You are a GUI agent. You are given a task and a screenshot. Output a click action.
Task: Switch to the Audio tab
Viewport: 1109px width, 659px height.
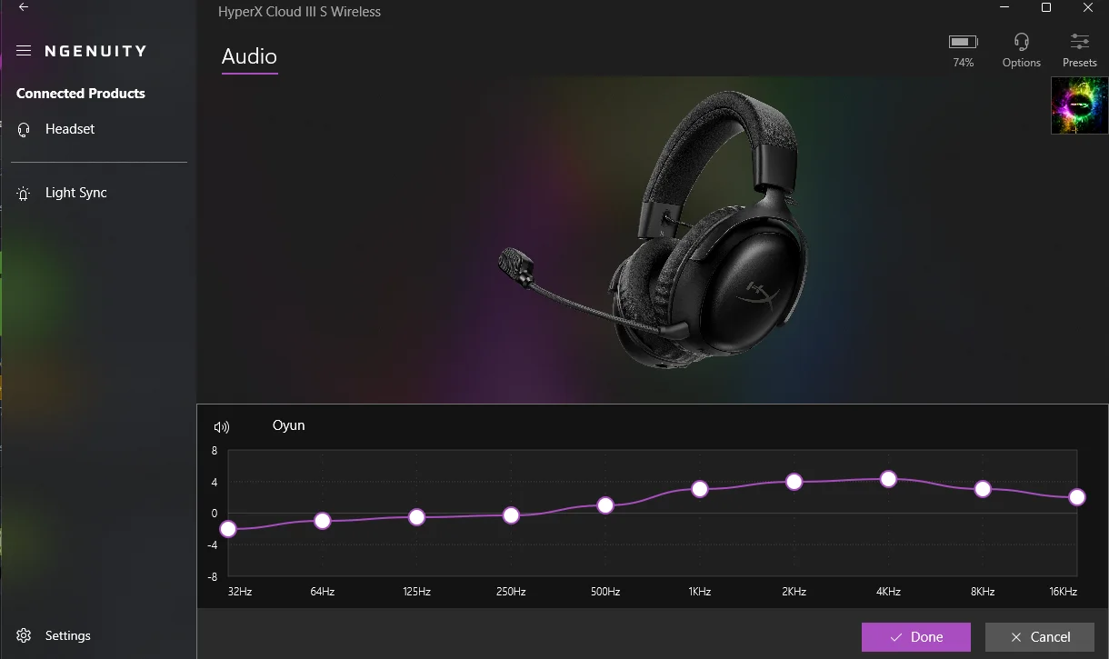249,56
